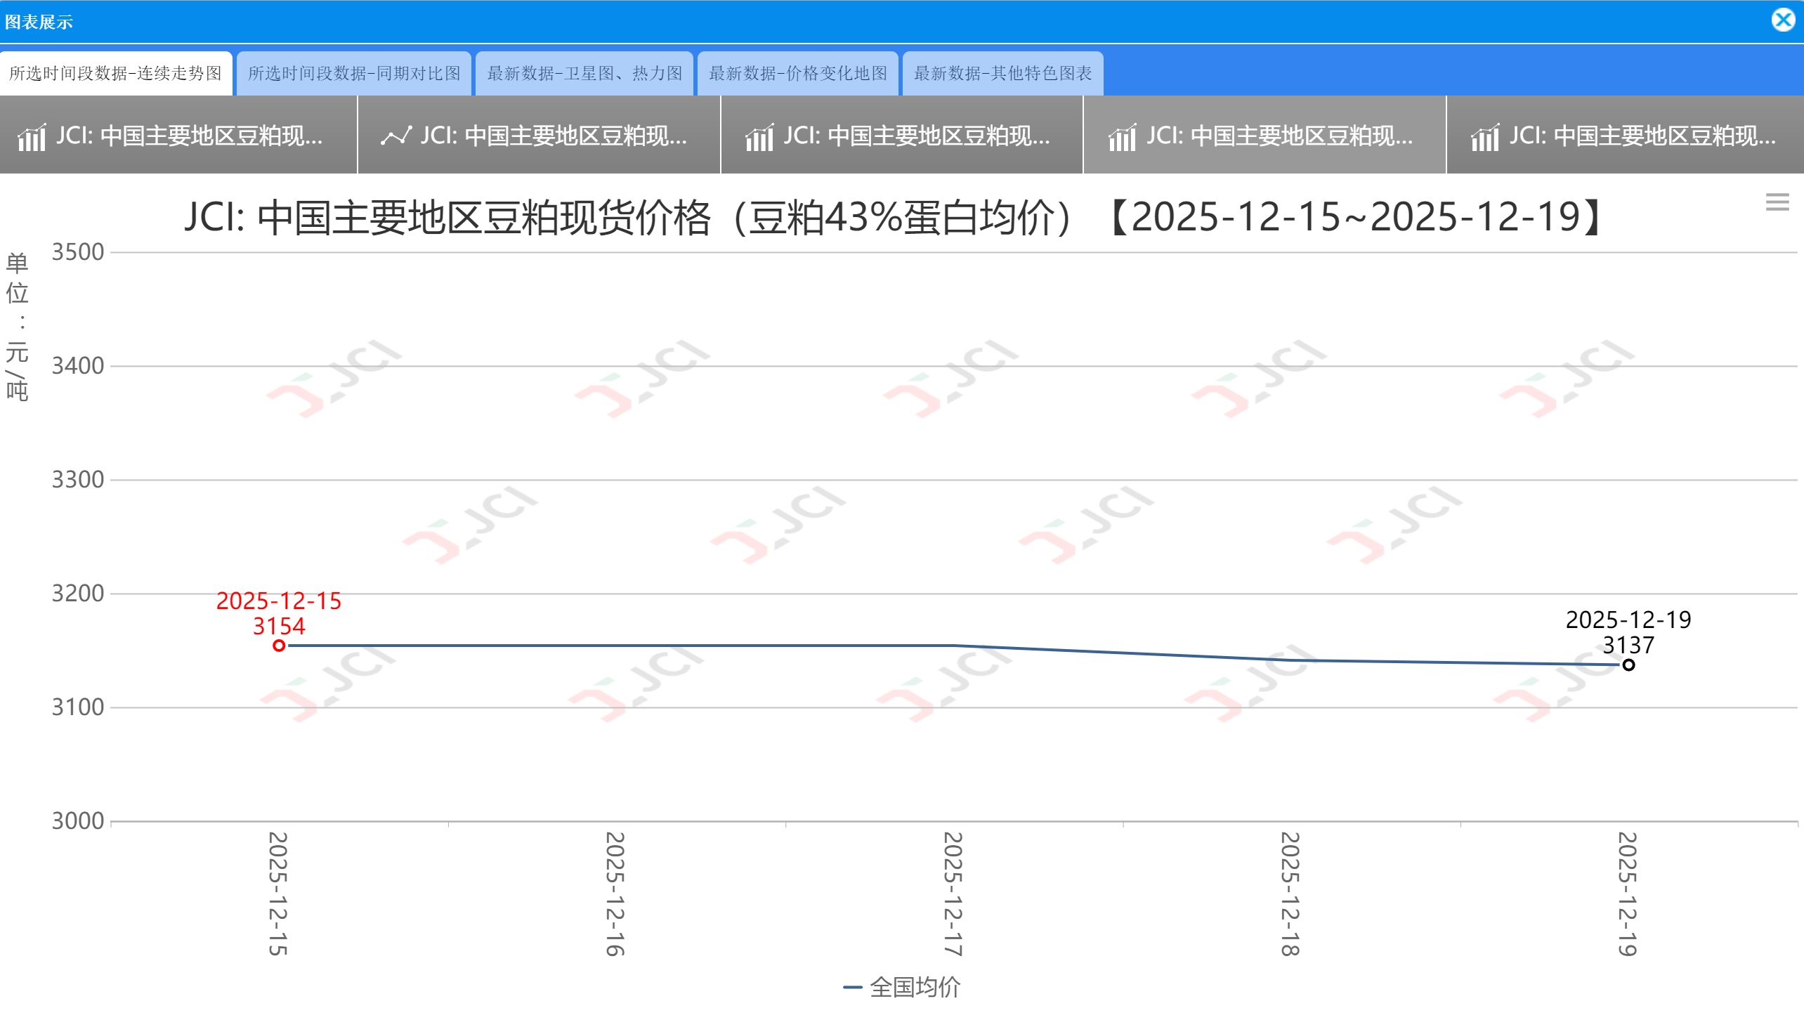
Task: Click the legend line color swatch
Action: pyautogui.click(x=853, y=987)
